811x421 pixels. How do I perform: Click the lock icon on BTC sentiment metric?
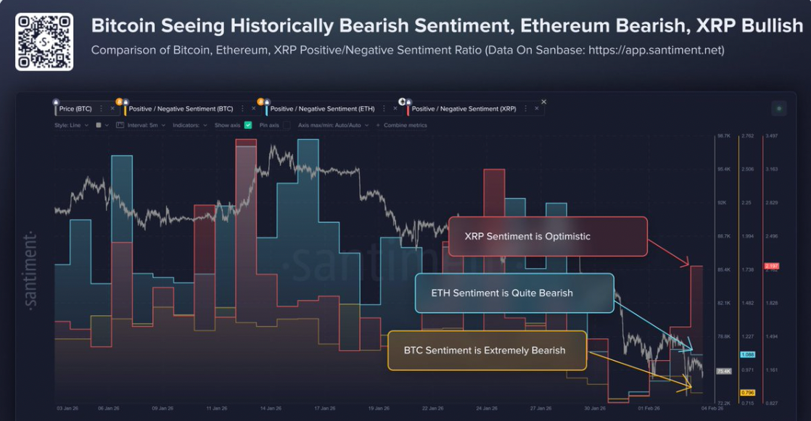(125, 101)
